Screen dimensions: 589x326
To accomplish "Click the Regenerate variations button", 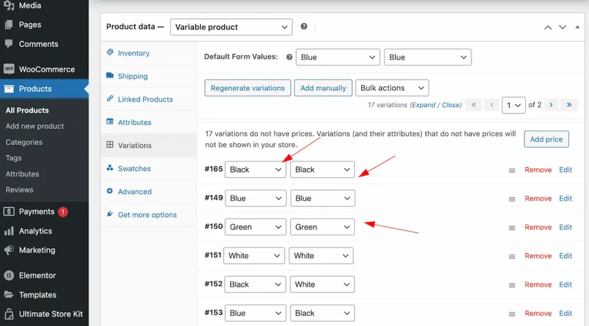I will [247, 88].
